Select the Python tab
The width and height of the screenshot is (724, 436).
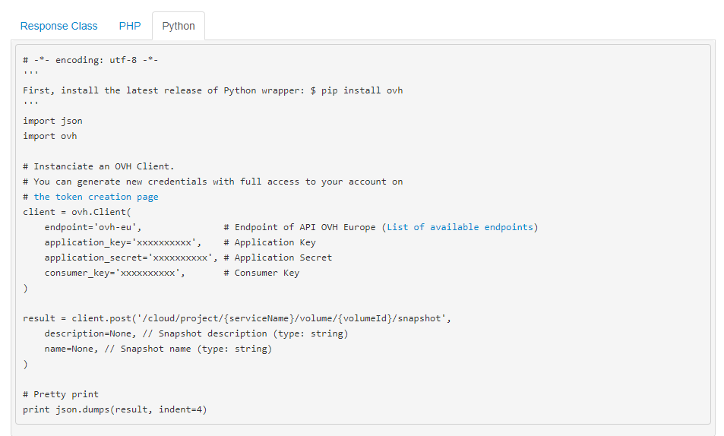(x=179, y=26)
